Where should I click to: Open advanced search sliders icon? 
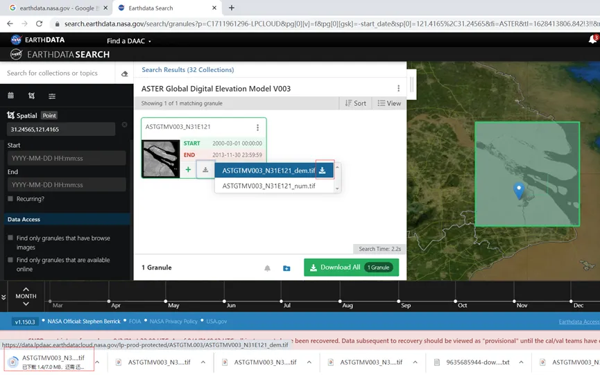click(52, 96)
